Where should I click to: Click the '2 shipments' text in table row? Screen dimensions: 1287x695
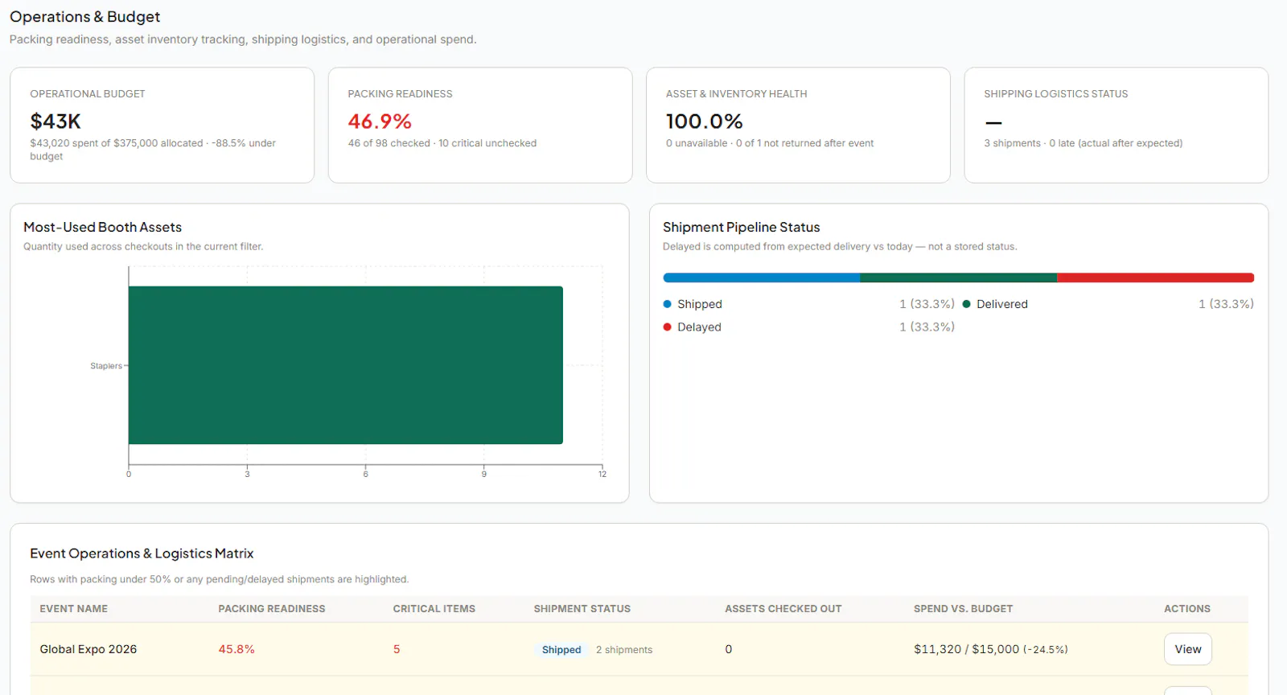[x=624, y=650]
